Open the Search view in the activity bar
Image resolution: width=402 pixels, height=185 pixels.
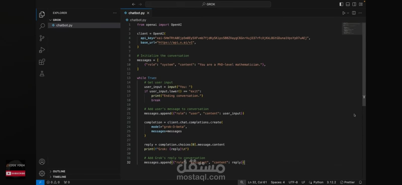(x=42, y=26)
